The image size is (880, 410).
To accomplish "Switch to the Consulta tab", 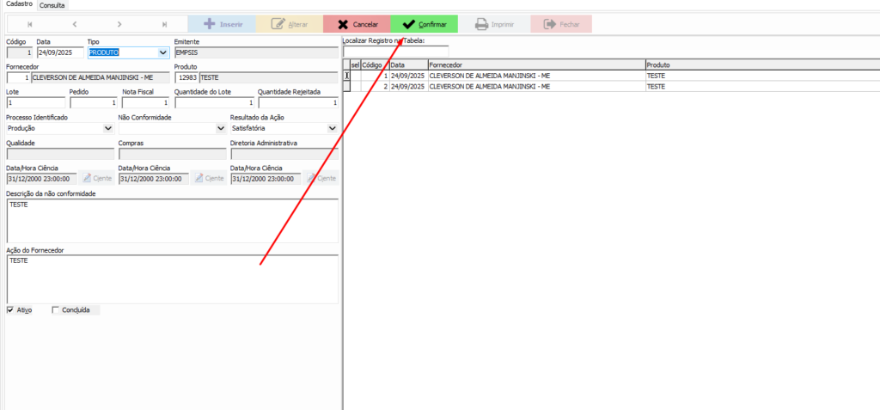I will (x=52, y=5).
